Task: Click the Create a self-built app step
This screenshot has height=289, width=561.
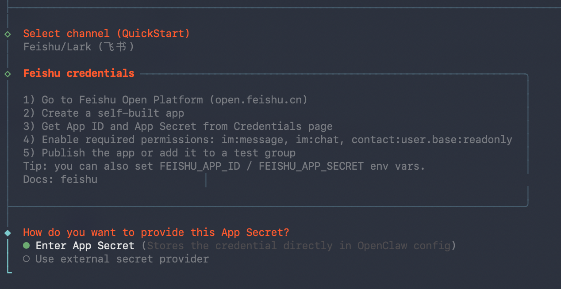Action: tap(113, 113)
